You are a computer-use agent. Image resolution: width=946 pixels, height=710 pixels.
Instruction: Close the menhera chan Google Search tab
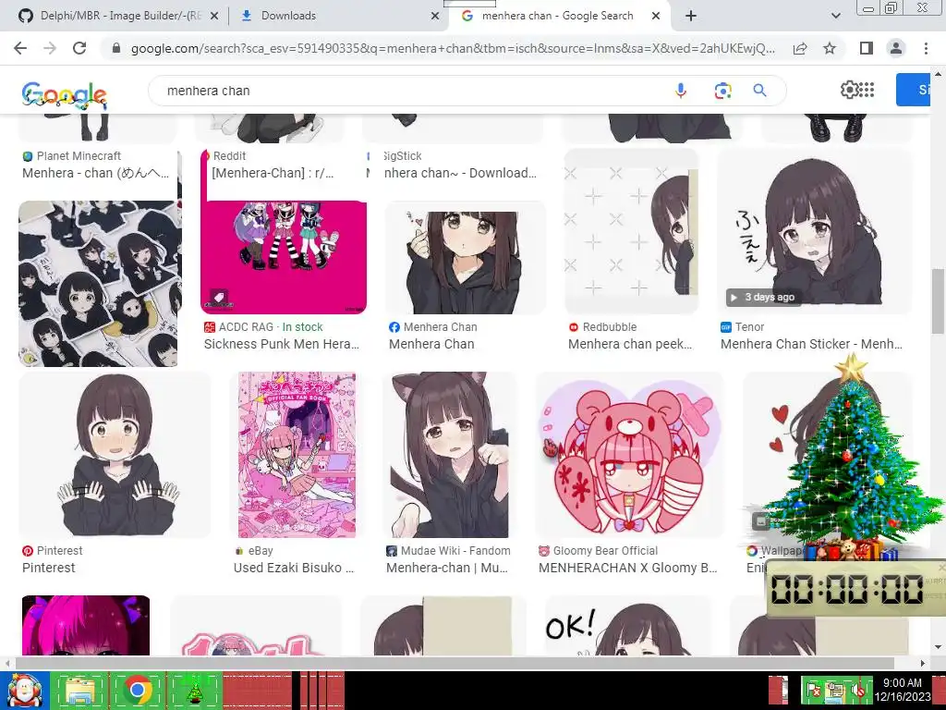[656, 17]
